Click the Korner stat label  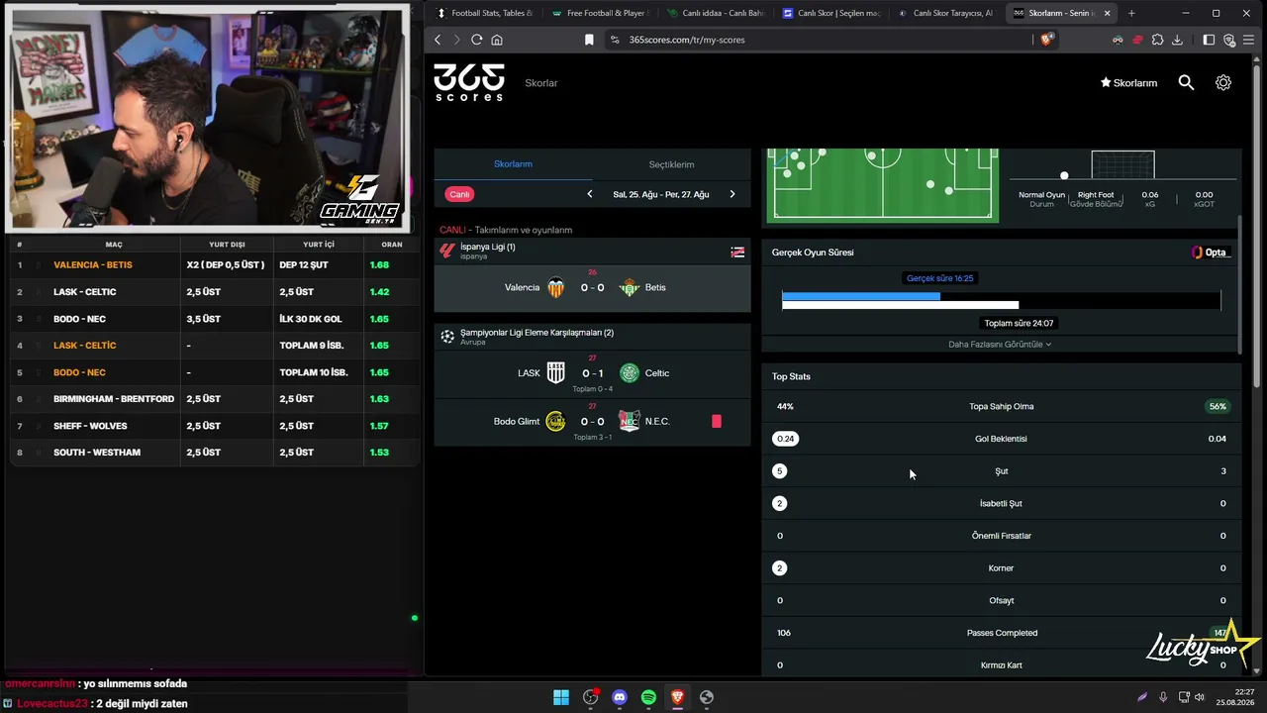(x=1001, y=568)
